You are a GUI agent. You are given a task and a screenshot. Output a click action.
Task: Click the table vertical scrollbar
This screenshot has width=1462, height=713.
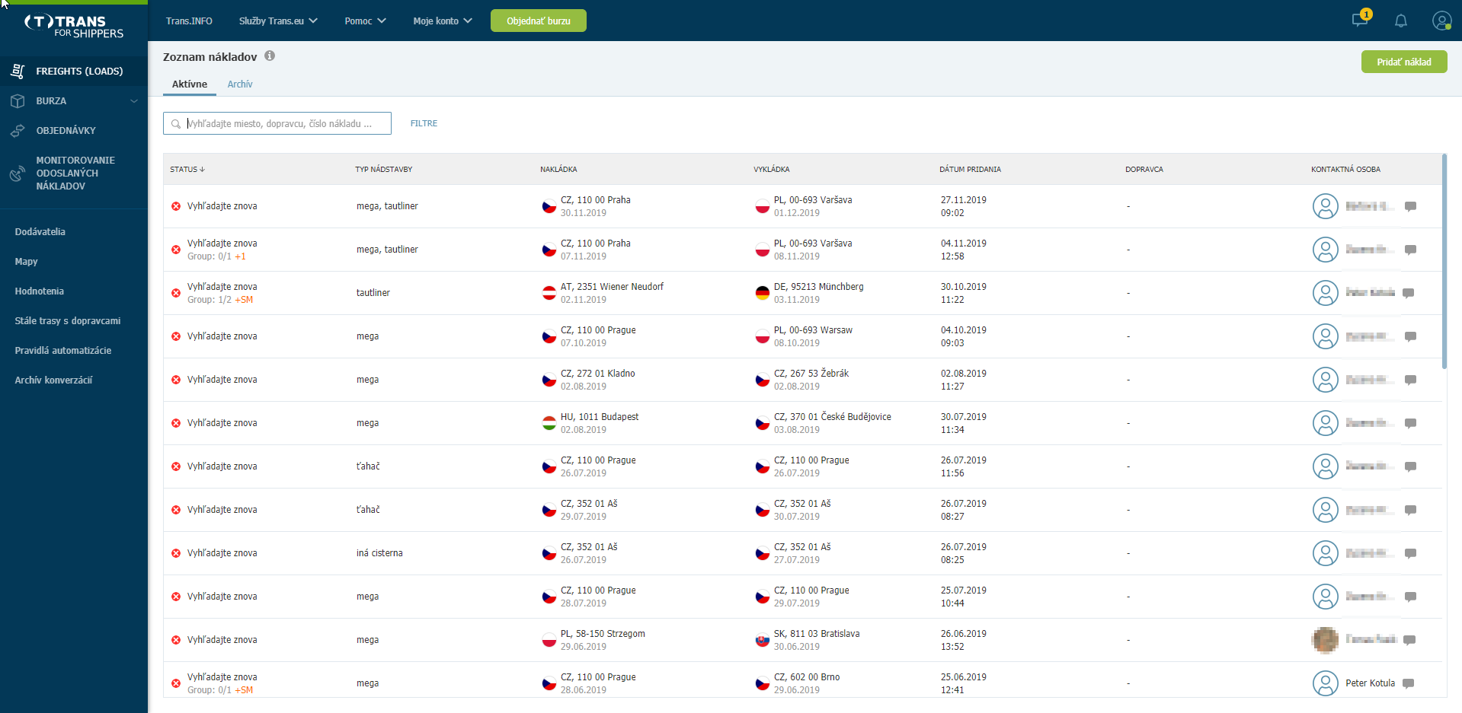coord(1444,262)
